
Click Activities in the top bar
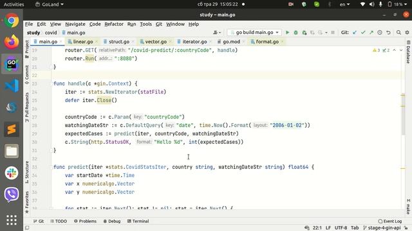pyautogui.click(x=14, y=4)
